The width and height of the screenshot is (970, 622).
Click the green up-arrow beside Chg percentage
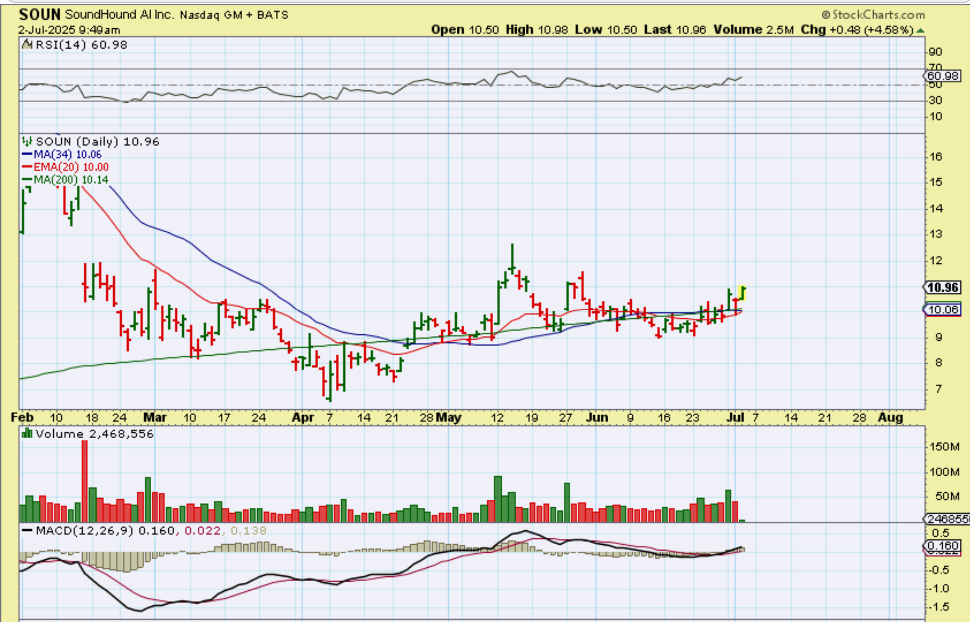[920, 30]
